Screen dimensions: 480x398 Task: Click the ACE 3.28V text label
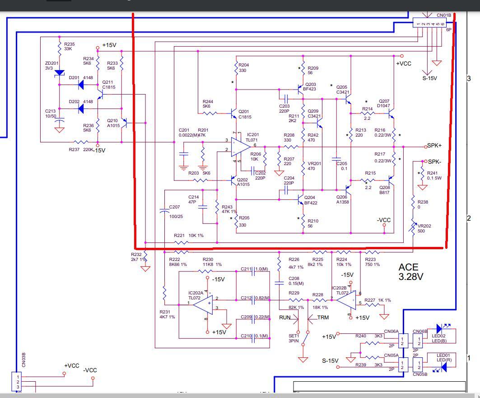pos(411,272)
